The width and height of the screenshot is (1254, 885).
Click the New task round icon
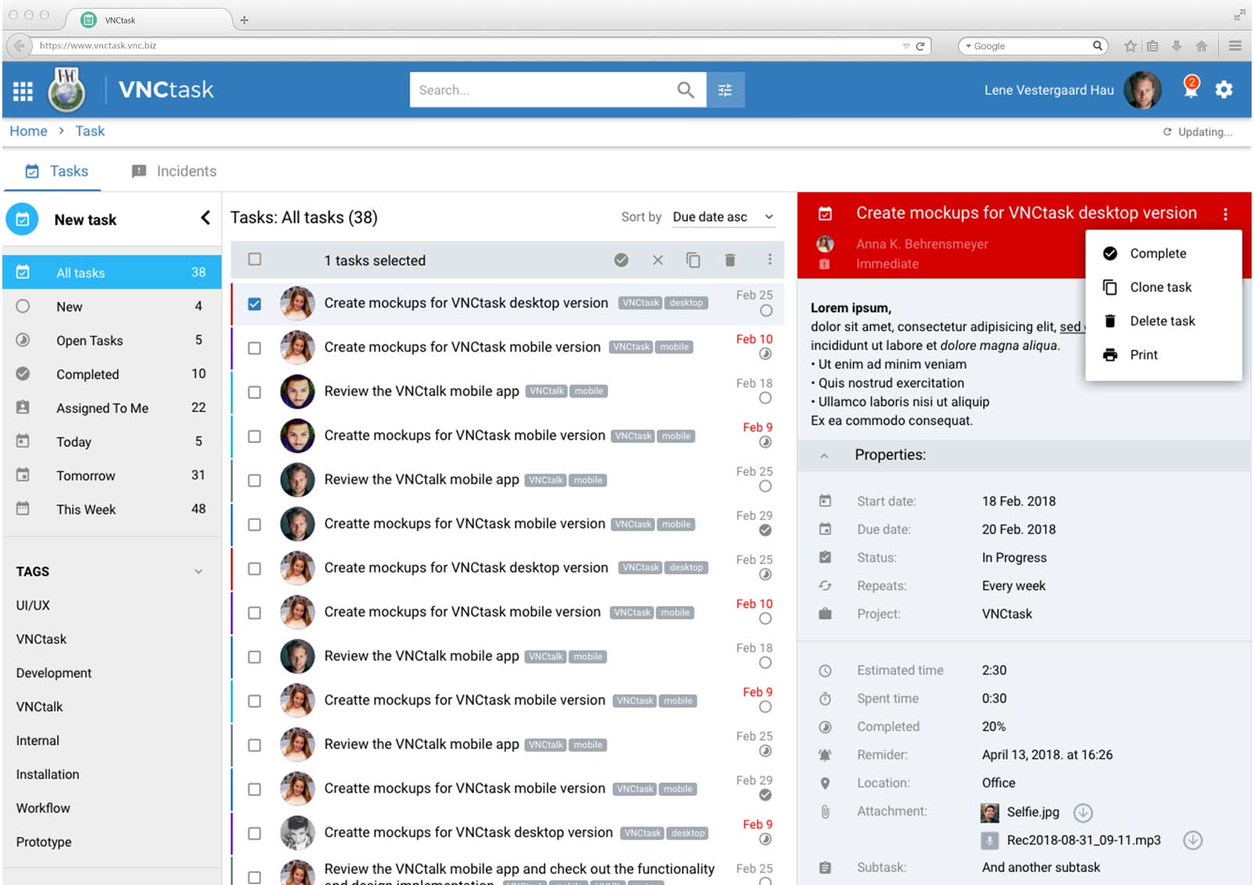coord(23,219)
